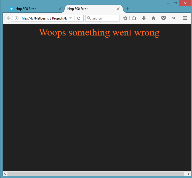
Task: Click the file:///E:/Netbeans address field
Action: pos(44,18)
